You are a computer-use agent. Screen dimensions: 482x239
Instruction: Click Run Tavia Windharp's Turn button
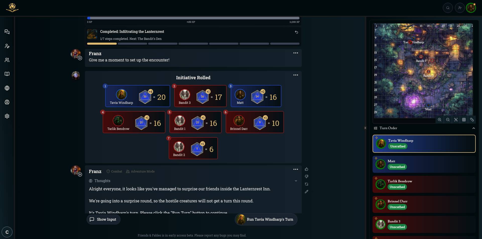pos(266,219)
